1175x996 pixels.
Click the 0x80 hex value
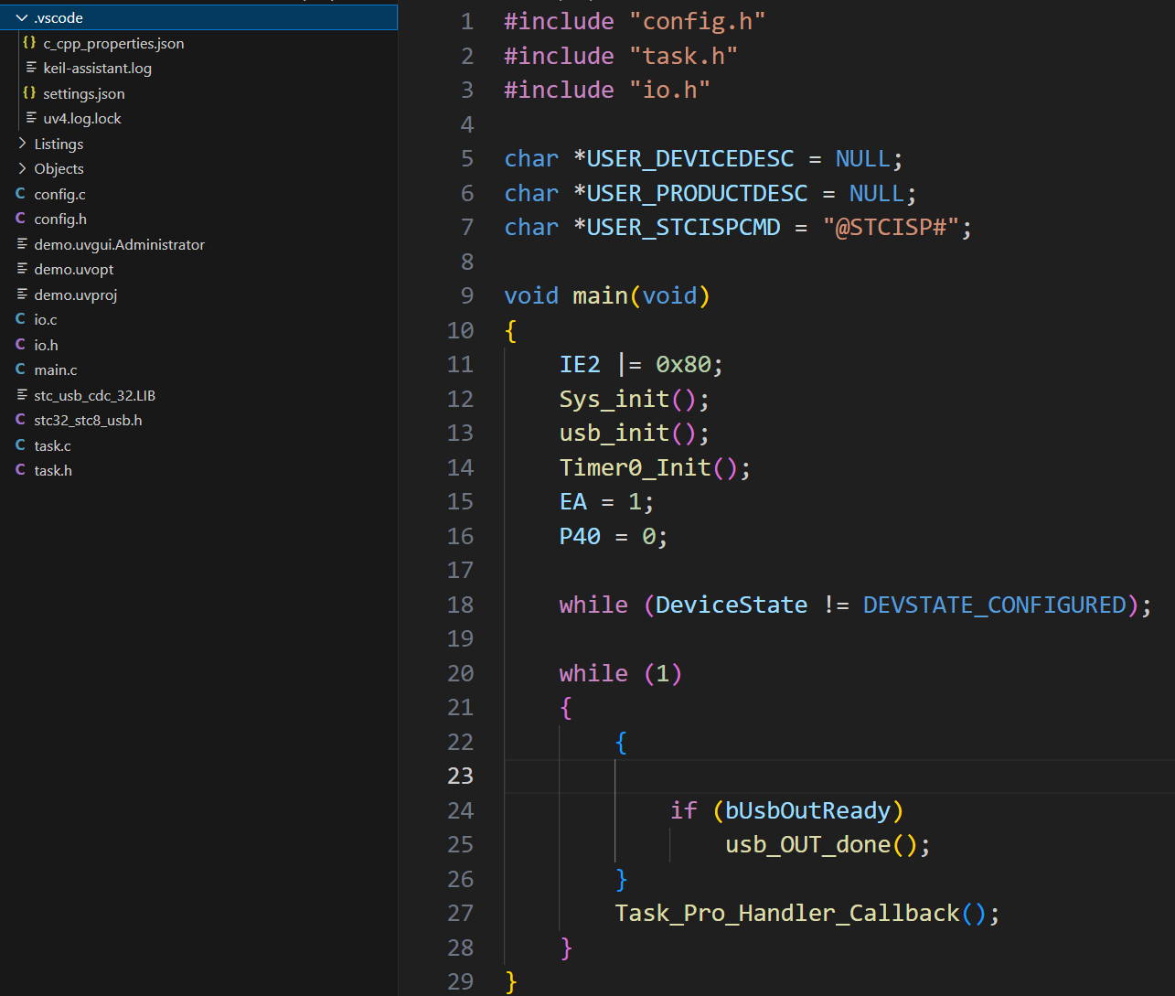pos(683,364)
